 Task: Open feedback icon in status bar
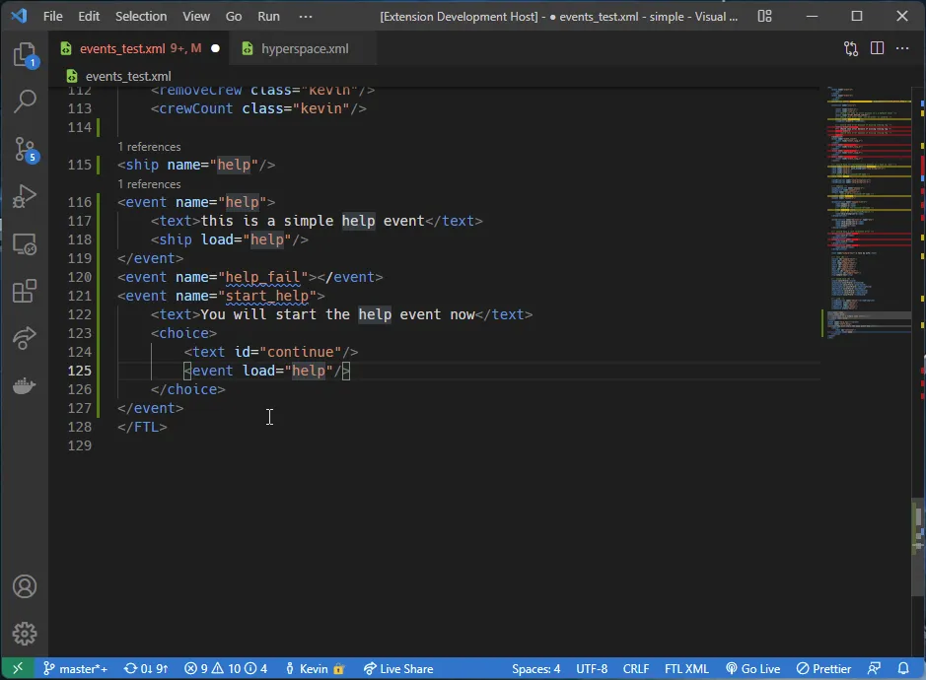click(874, 668)
